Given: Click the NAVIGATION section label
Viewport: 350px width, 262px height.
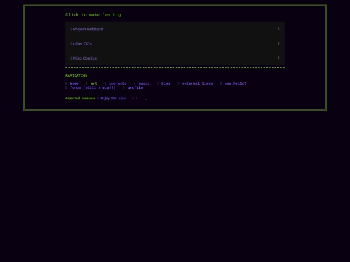Looking at the screenshot, I should click(x=76, y=76).
